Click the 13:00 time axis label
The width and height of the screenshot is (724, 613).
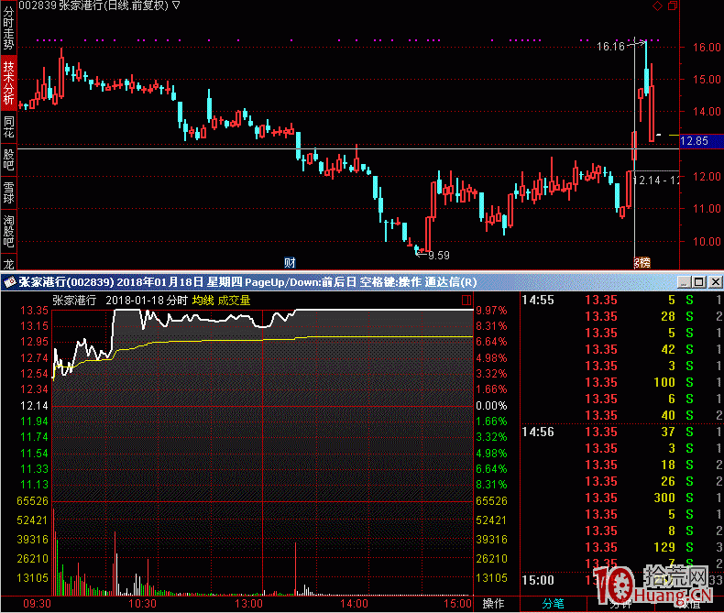tap(248, 603)
